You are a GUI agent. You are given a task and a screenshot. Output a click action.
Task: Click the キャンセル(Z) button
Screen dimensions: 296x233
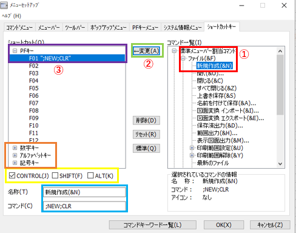click(x=270, y=225)
